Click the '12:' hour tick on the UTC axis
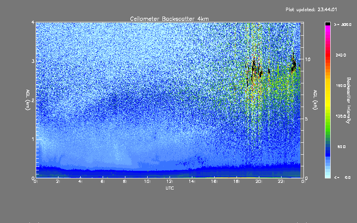 point(170,182)
